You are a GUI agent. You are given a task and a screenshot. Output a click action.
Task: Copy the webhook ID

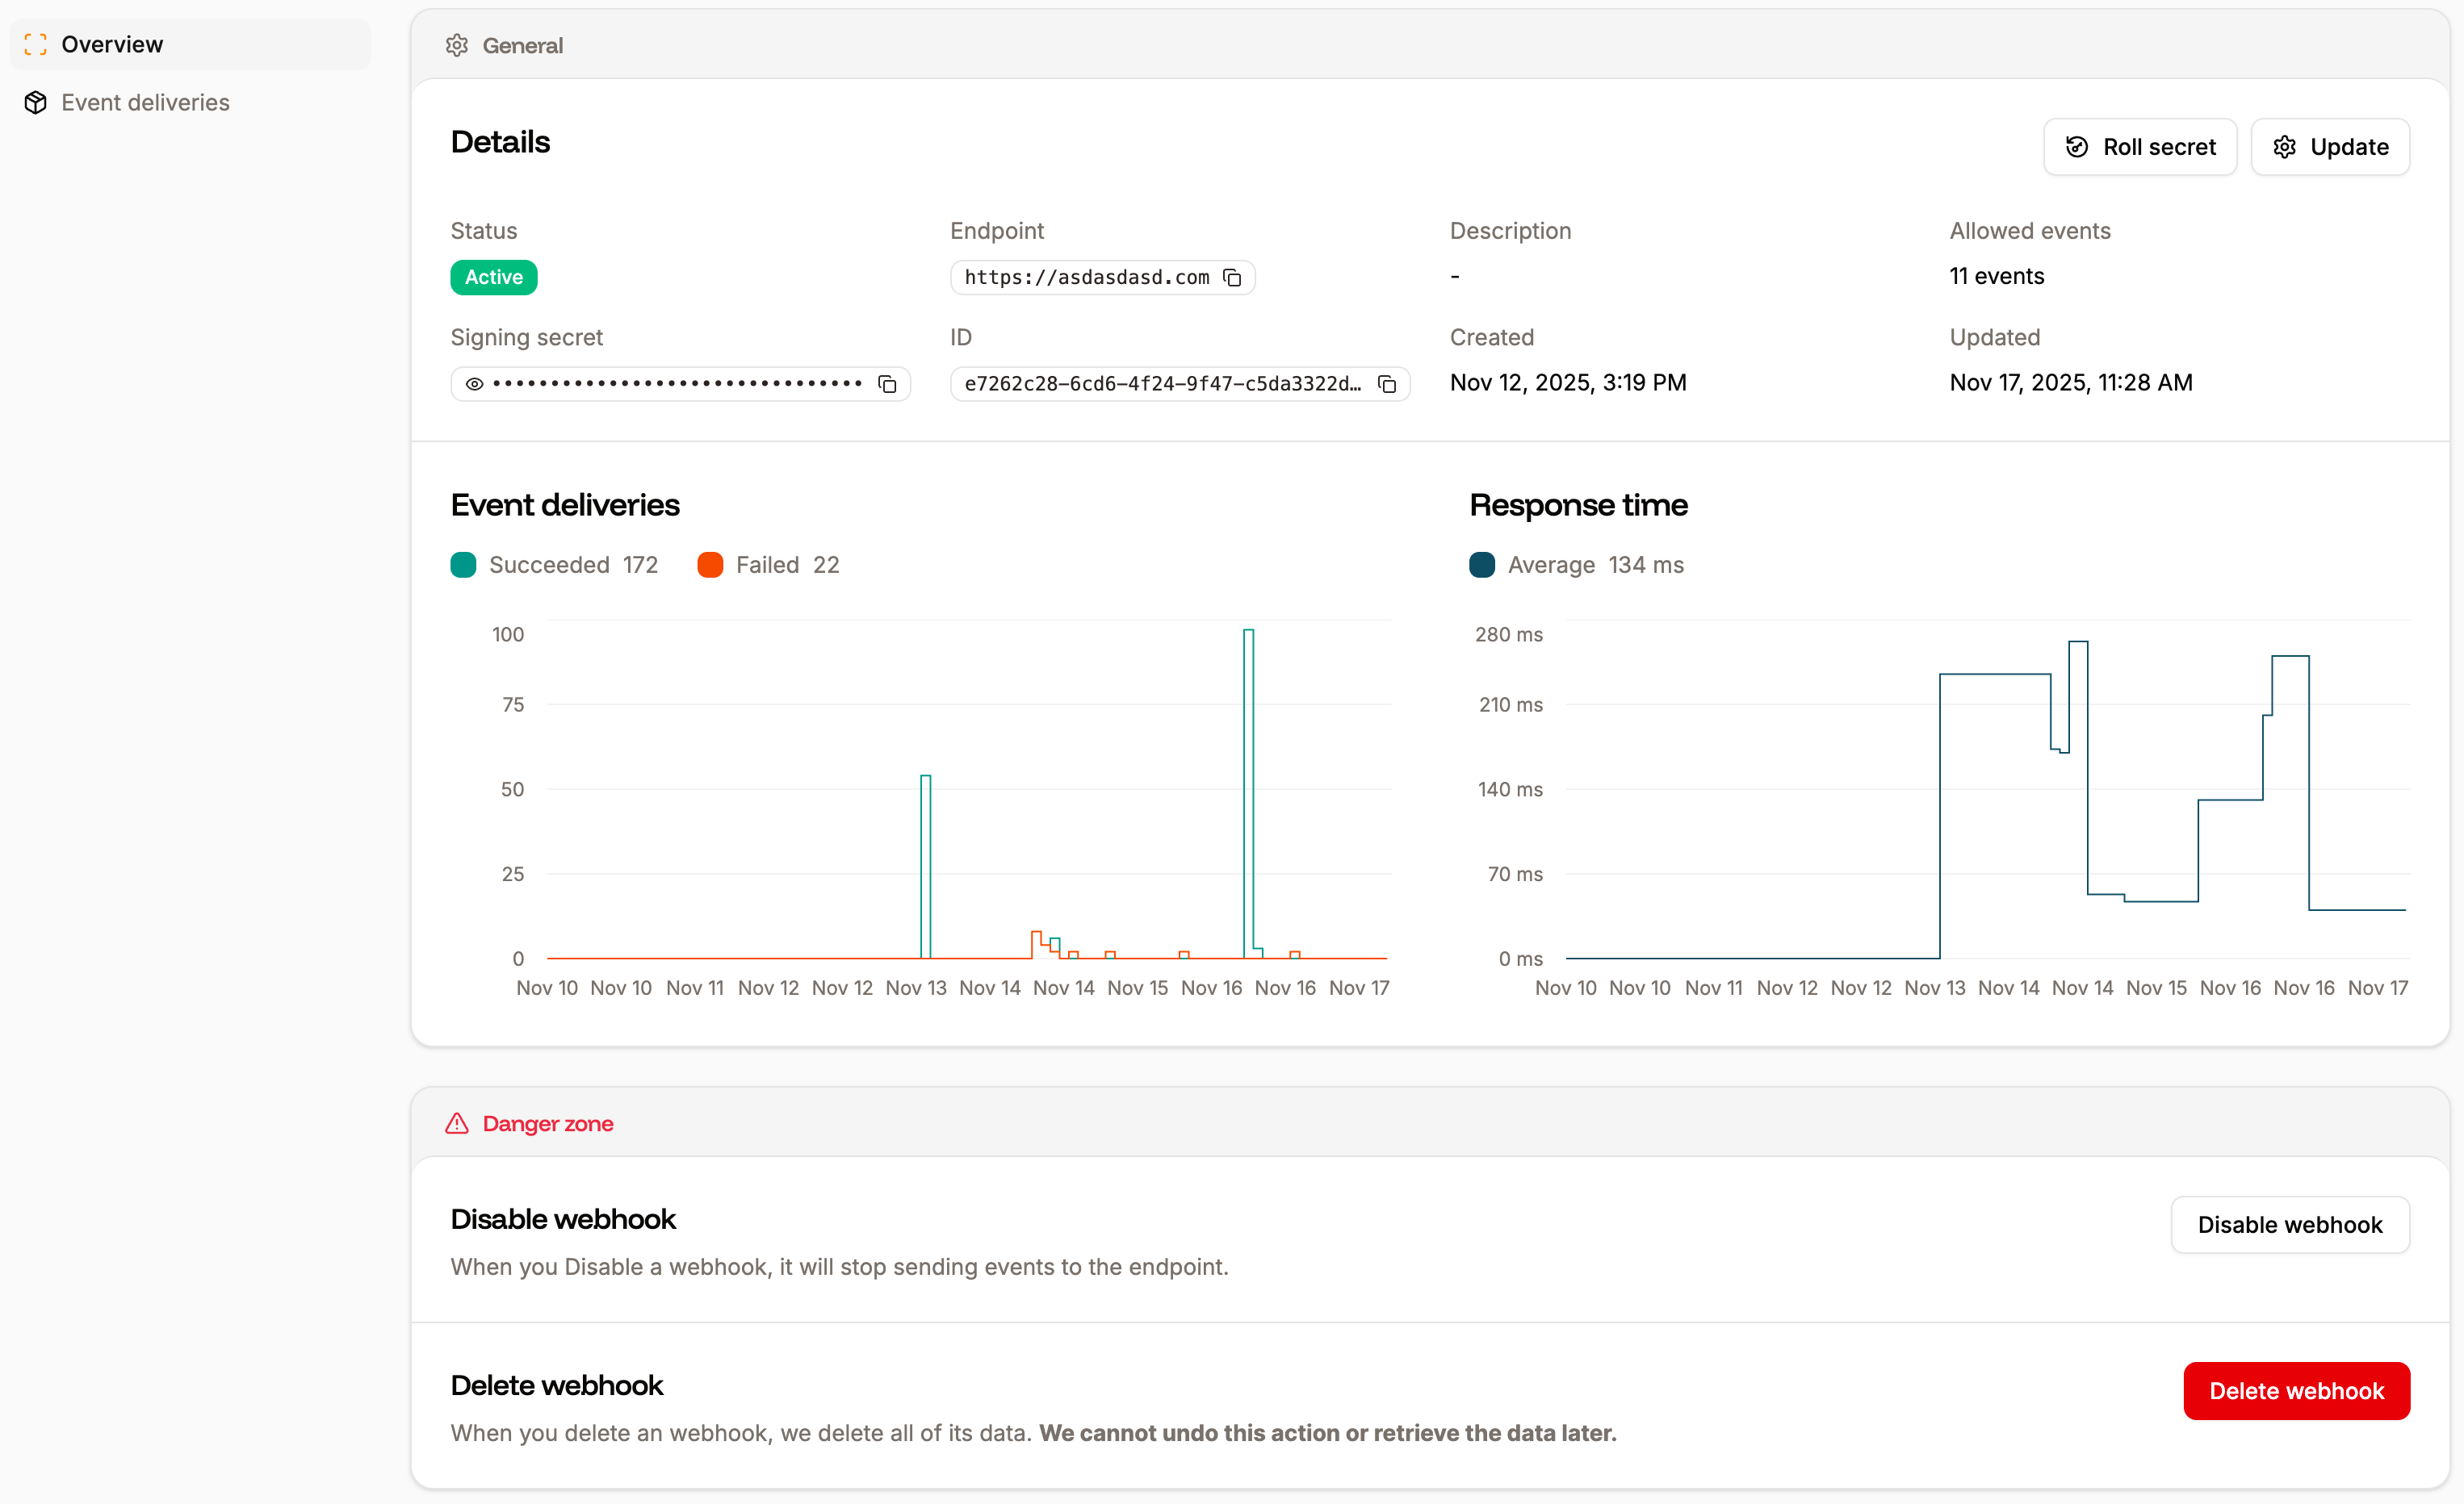1388,384
